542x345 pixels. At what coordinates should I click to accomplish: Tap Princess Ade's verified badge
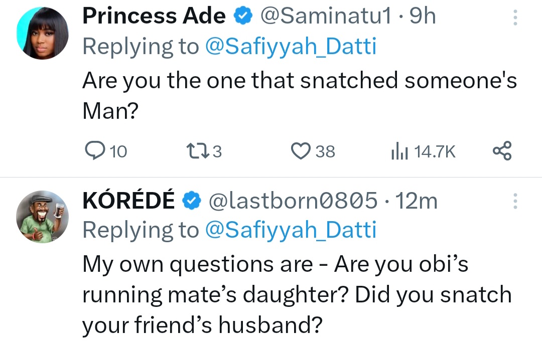point(242,17)
